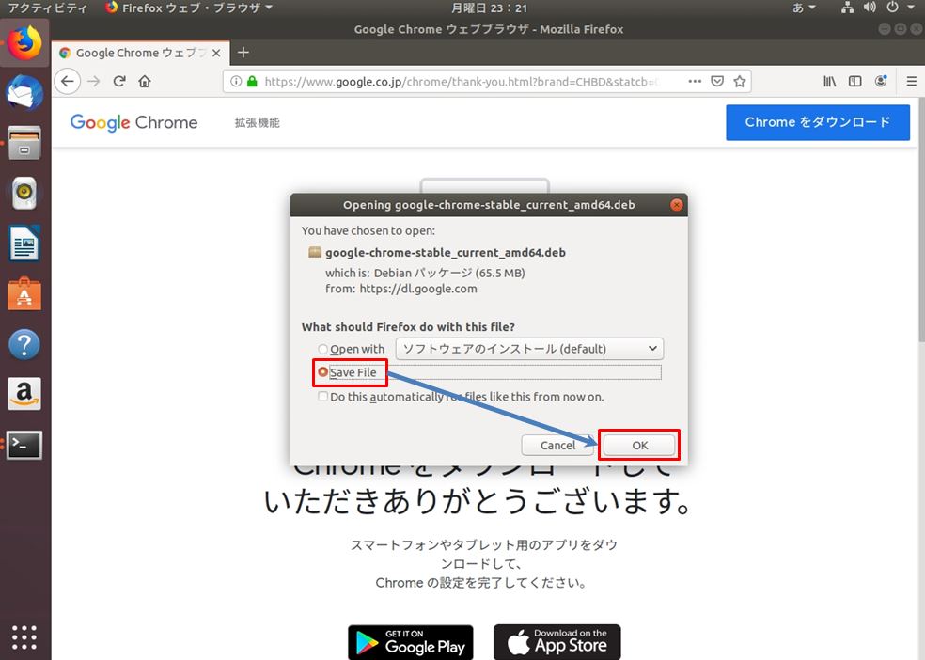This screenshot has width=925, height=660.
Task: Toggle the Firefox sidebar view
Action: [854, 82]
